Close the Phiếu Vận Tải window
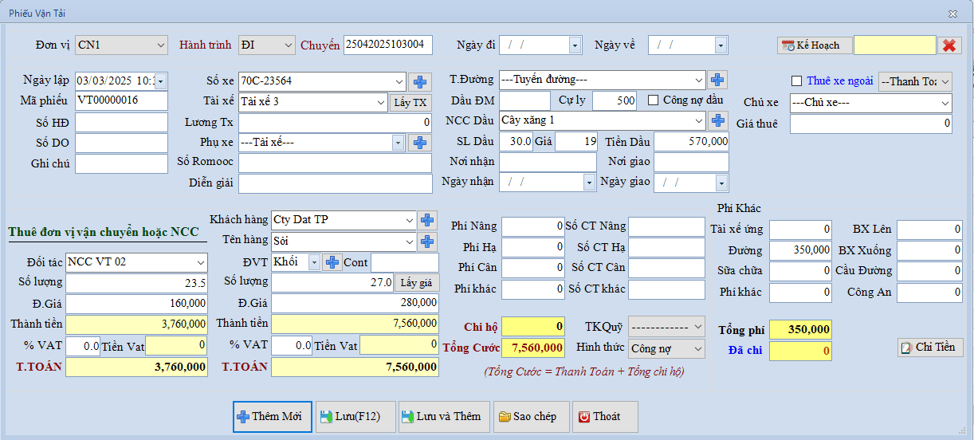Screen dimensions: 974x440 952,14
